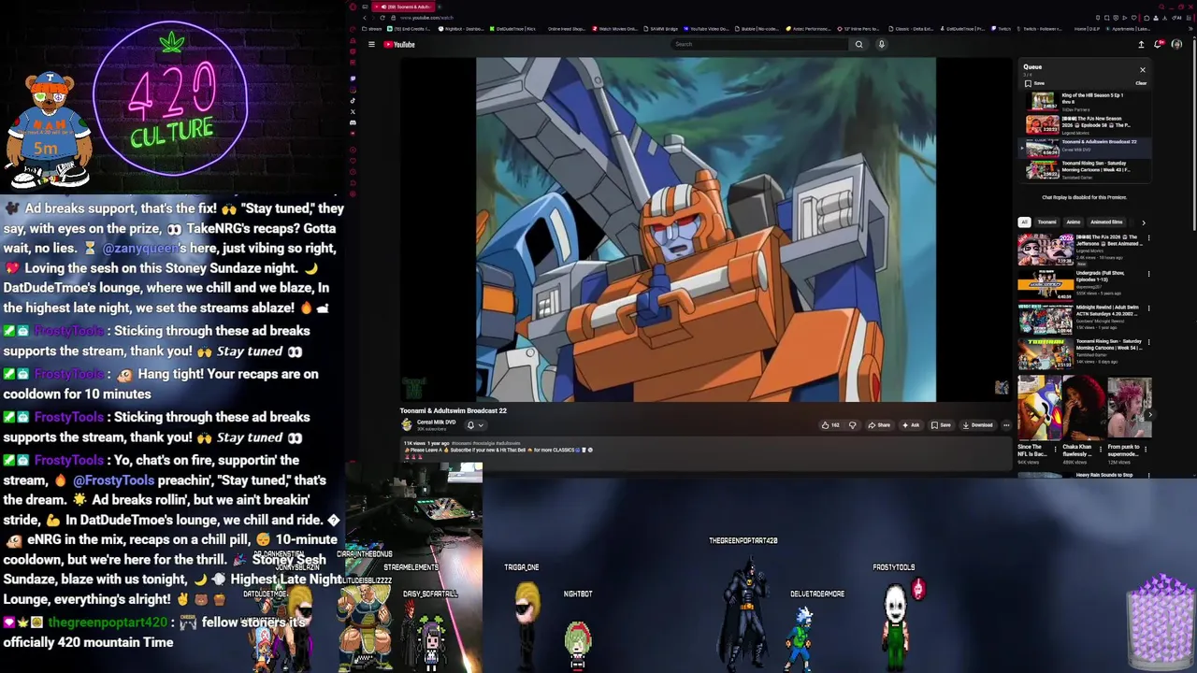Open YouTube notifications bell in header

[x=1160, y=44]
